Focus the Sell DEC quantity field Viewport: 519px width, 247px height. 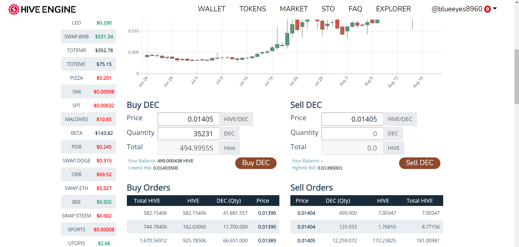(352, 134)
